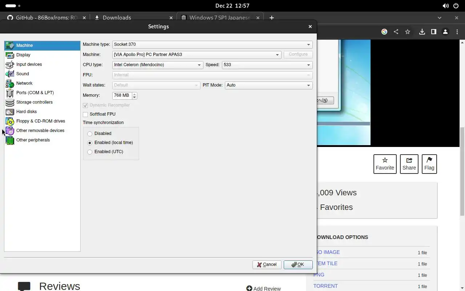Expand the Machine model dropdown
This screenshot has width=465, height=291.
pos(197,55)
